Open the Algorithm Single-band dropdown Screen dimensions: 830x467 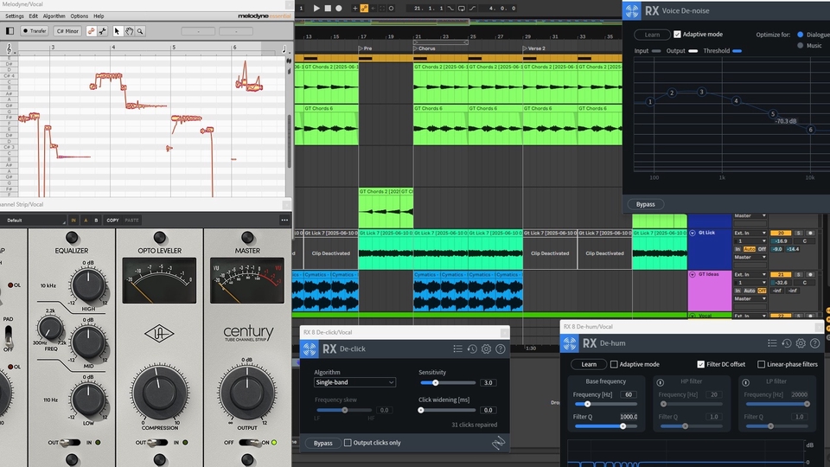[354, 382]
